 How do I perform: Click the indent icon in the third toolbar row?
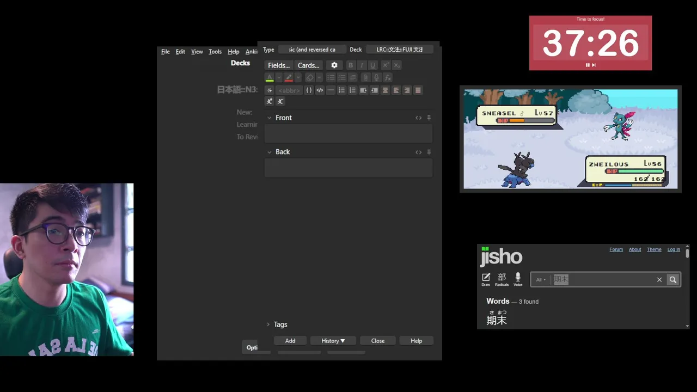click(363, 90)
